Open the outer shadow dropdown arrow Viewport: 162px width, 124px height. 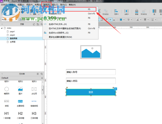tap(132, 20)
